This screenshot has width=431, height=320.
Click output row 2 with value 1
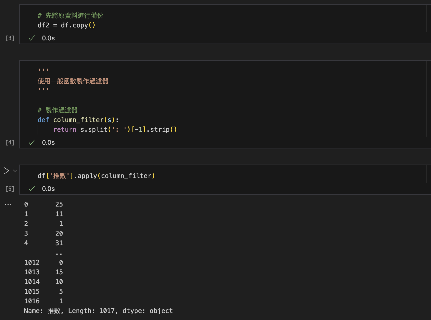44,224
